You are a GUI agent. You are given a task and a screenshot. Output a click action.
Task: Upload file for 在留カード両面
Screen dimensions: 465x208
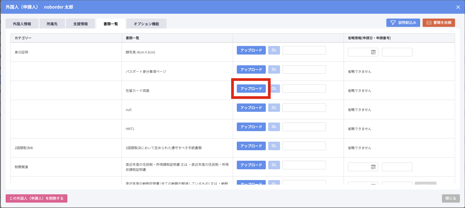coord(251,89)
